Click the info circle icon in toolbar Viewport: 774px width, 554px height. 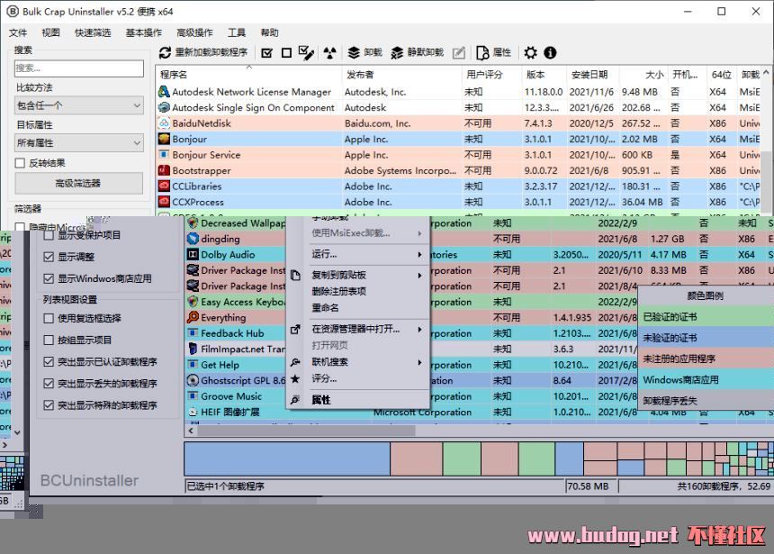pos(550,53)
